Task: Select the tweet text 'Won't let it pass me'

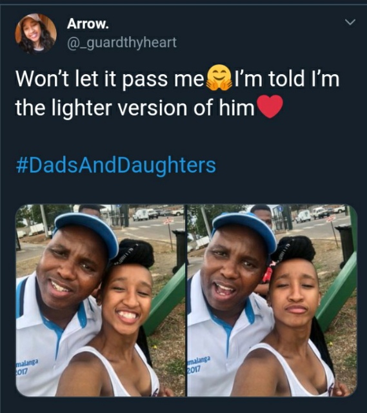Action: point(110,79)
